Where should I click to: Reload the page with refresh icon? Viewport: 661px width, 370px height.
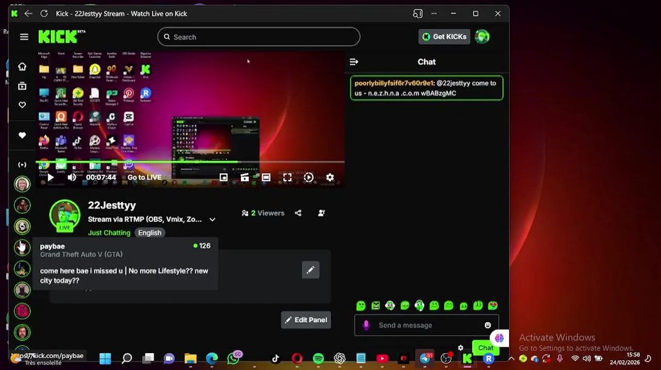coord(44,14)
